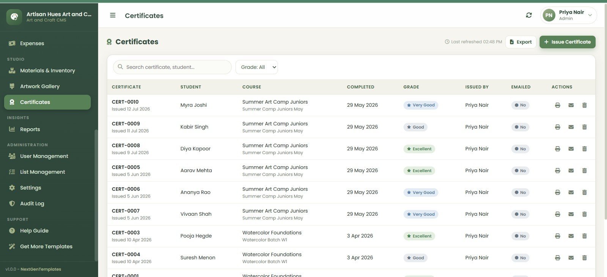Print certificate CERT-0009
The width and height of the screenshot is (607, 277).
point(557,127)
